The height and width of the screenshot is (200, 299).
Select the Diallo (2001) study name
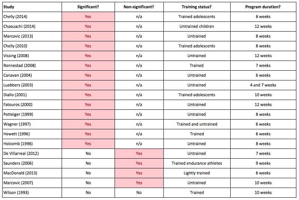pos(15,95)
